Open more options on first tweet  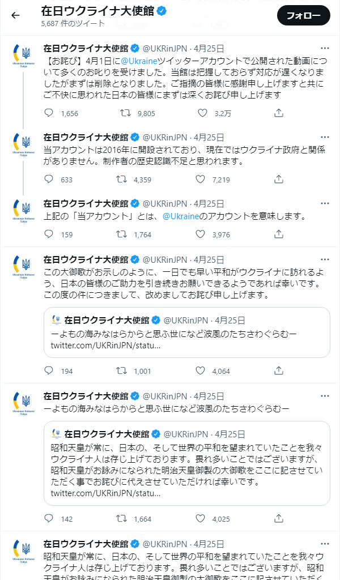325,49
